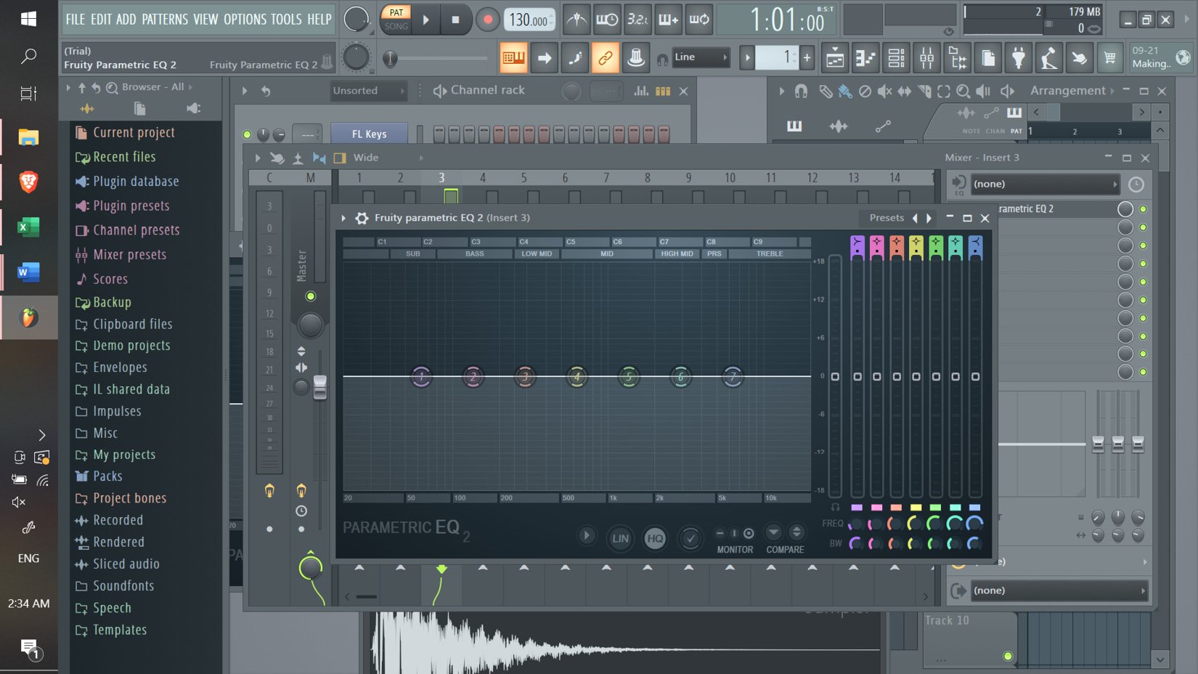
Task: Open the FILE menu
Action: pos(75,20)
